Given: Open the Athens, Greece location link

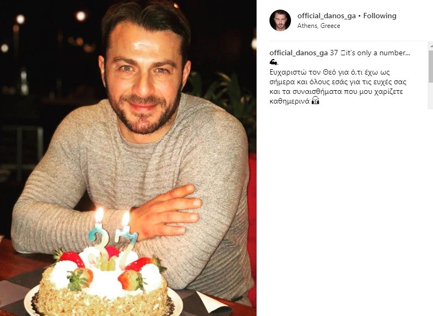Looking at the screenshot, I should (x=318, y=26).
